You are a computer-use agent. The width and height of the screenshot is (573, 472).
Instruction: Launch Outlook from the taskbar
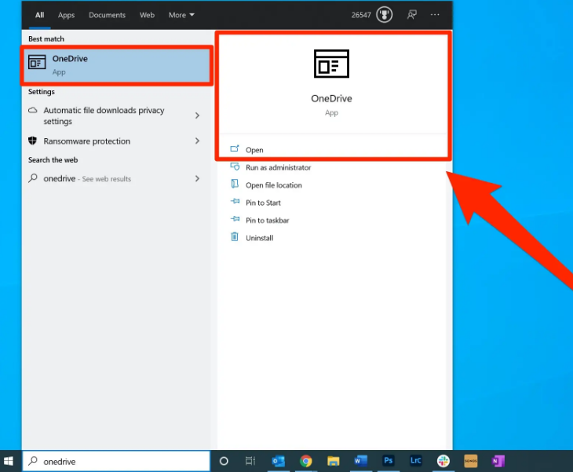278,461
